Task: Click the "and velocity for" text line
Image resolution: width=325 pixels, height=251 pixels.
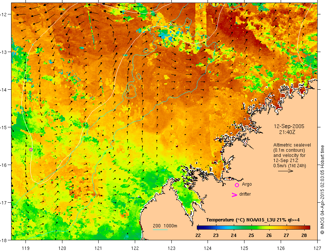Action: coord(289,155)
